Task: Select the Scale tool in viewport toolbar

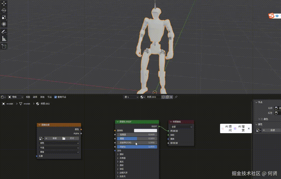Action: click(4, 17)
